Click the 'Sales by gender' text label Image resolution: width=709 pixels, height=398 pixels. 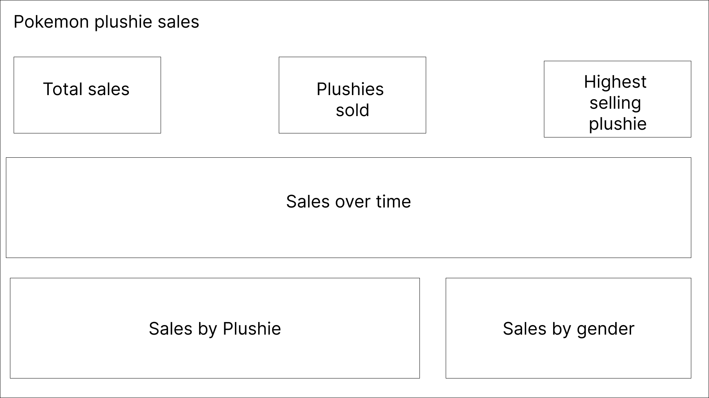[568, 329]
